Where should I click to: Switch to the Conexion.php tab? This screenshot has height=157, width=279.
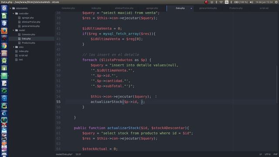pyautogui.click(x=68, y=8)
